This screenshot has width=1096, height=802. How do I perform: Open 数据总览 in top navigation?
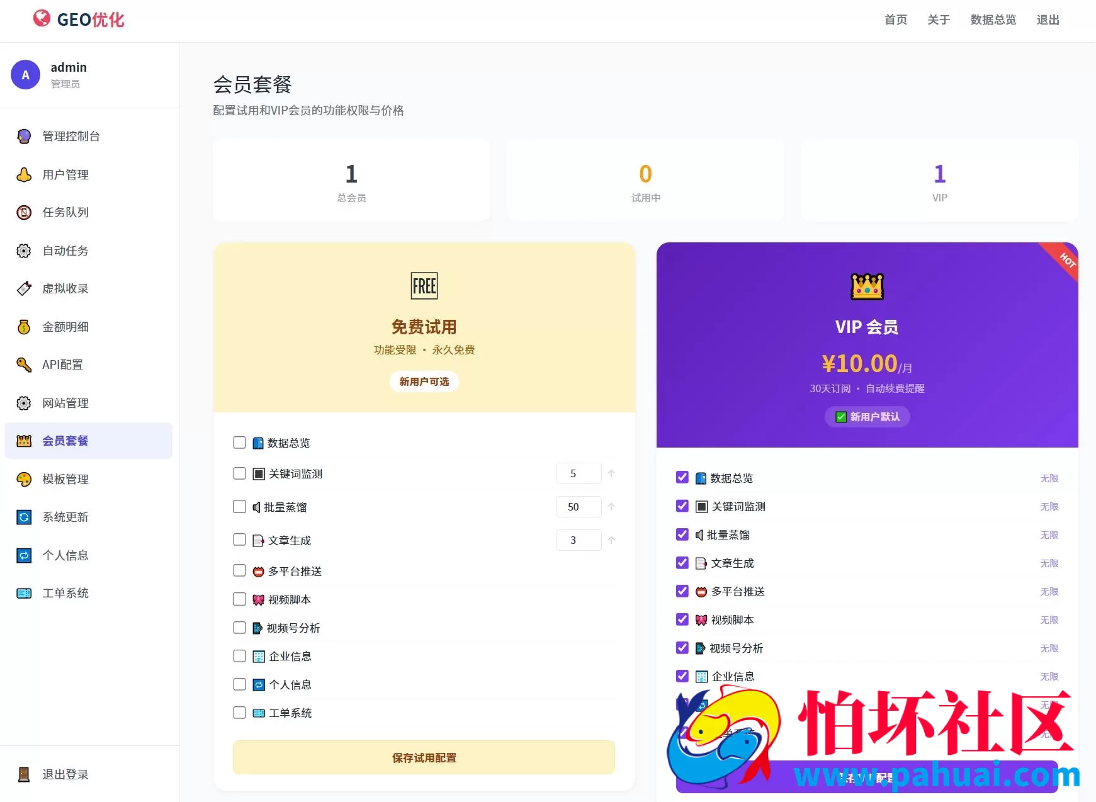[x=993, y=20]
